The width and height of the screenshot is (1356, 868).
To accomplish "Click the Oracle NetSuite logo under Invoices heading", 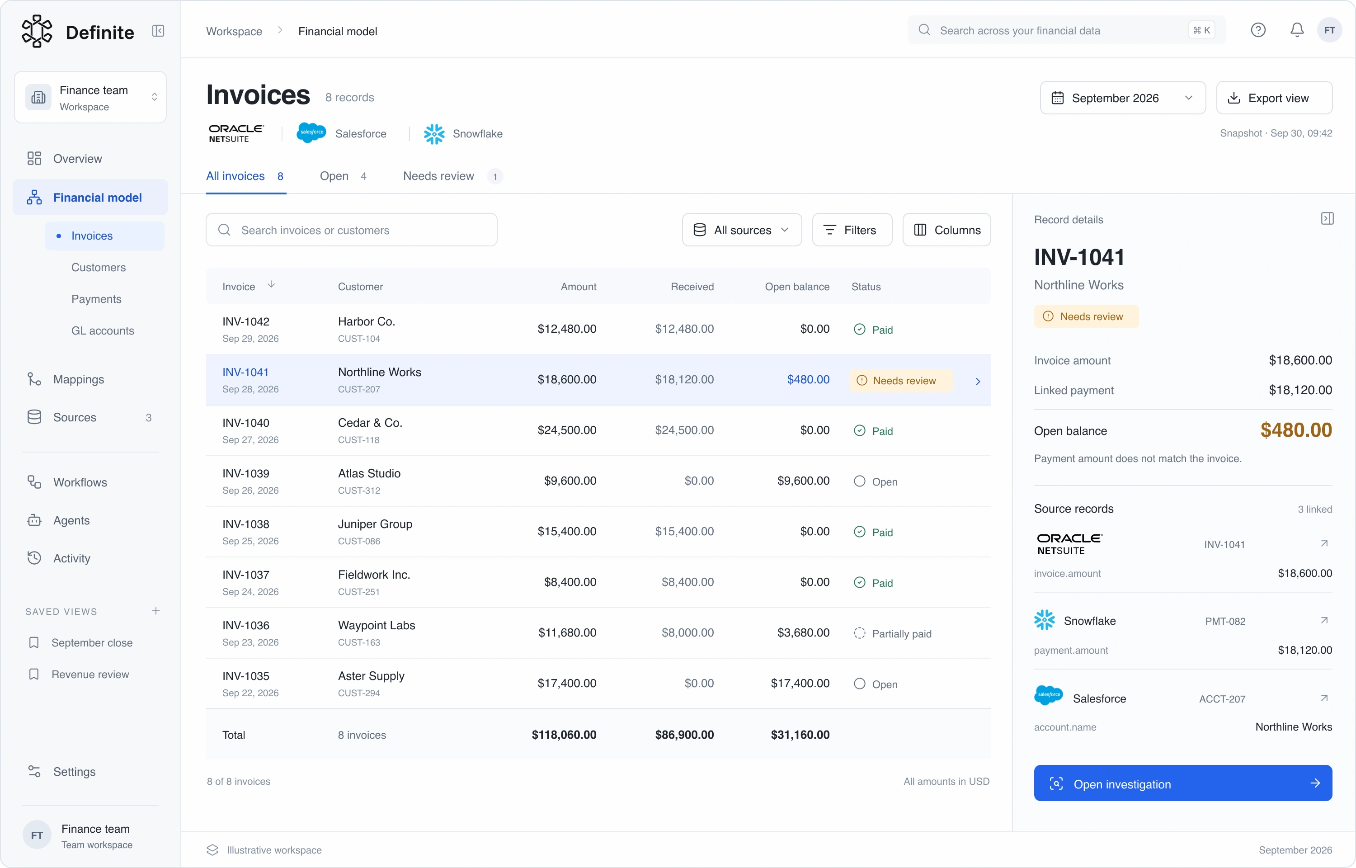I will (x=235, y=133).
